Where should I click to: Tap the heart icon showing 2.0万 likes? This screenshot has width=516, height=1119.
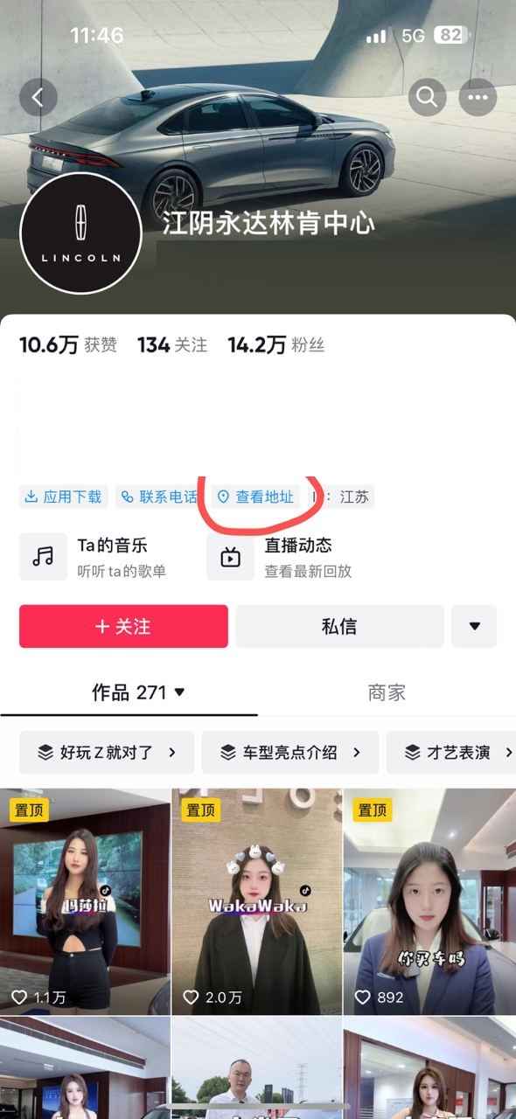pyautogui.click(x=192, y=997)
